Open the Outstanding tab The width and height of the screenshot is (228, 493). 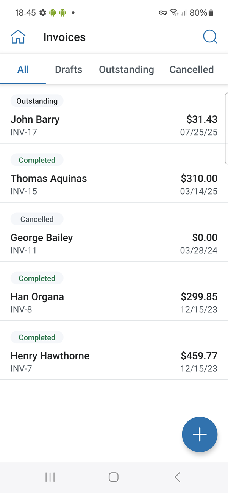coord(126,69)
